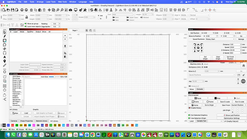Open a file with the folder icon
The image size is (247, 139).
pos(8,10)
